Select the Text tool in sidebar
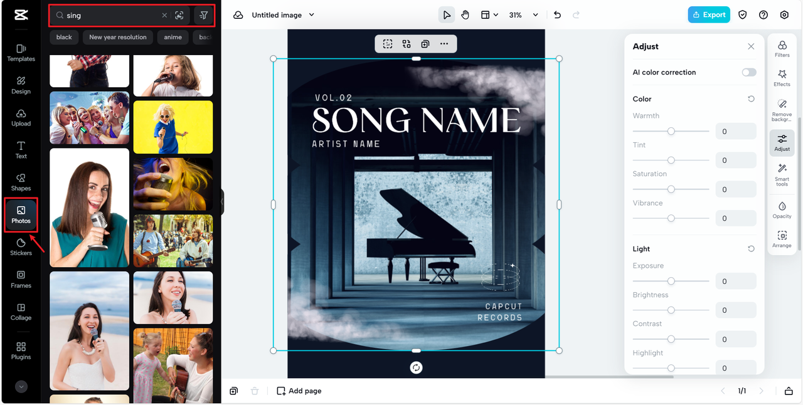This screenshot has height=405, width=803. 21,150
